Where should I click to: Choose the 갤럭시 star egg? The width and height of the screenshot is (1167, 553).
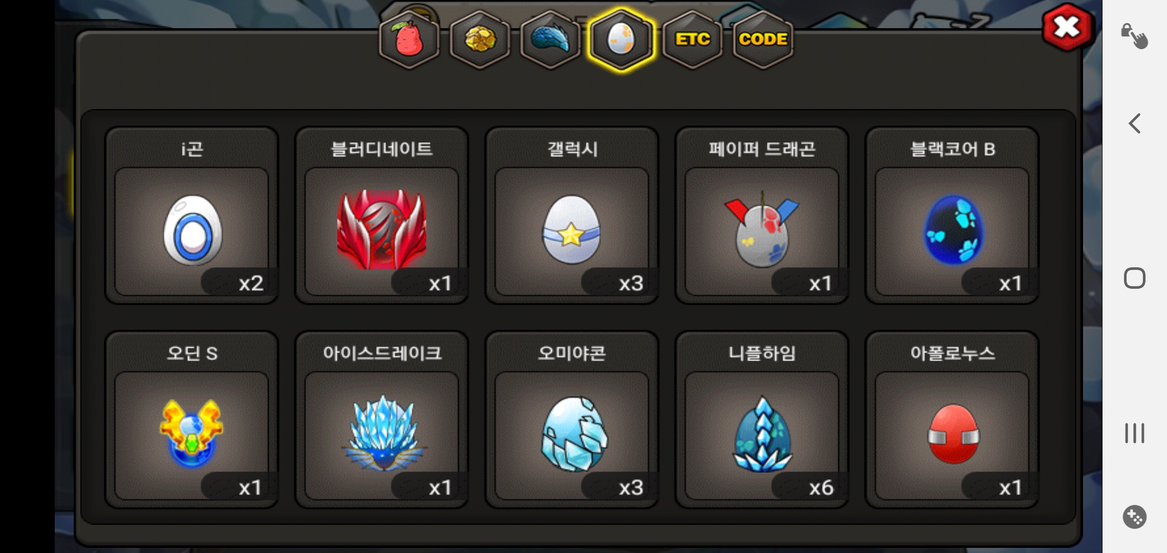pyautogui.click(x=572, y=216)
